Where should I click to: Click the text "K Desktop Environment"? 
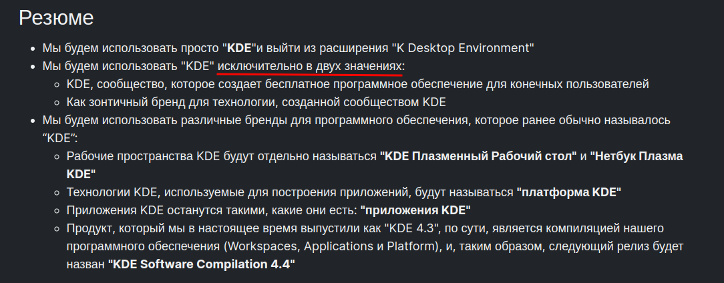[463, 47]
